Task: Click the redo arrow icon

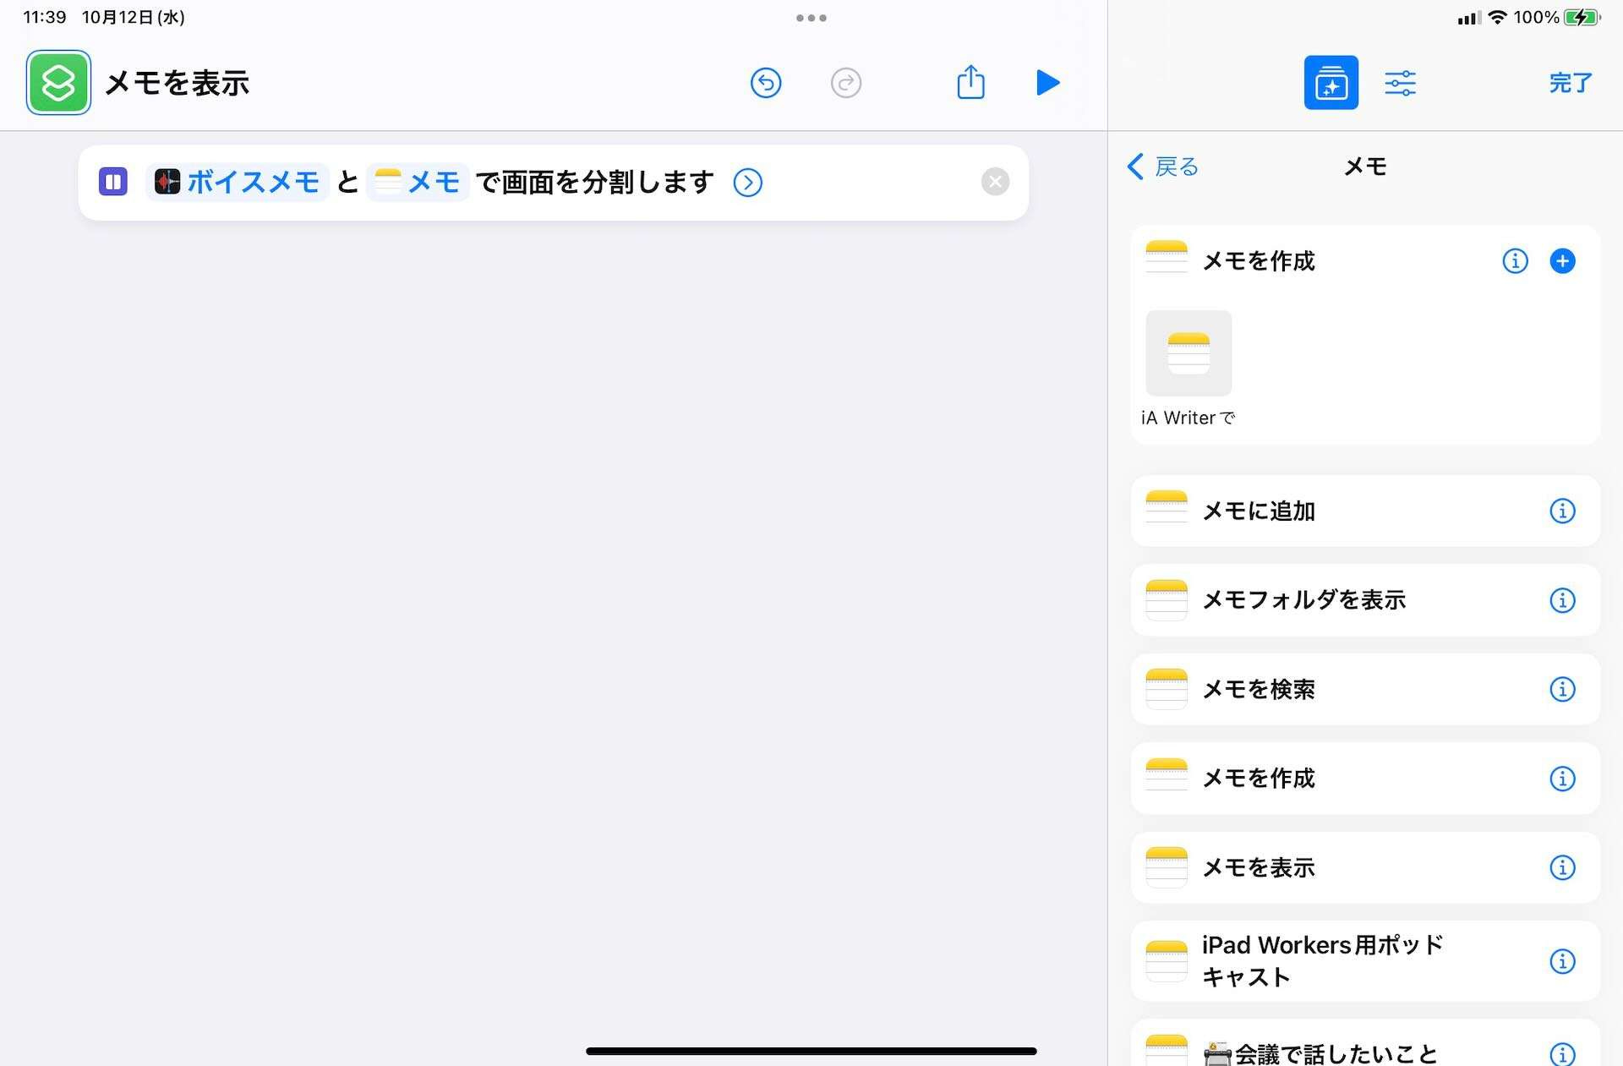Action: (845, 83)
